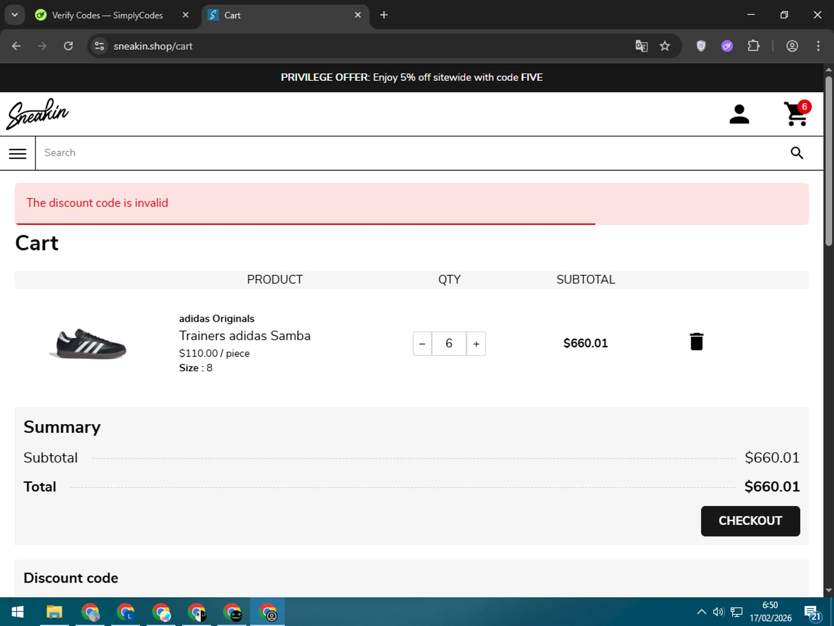Click the Summary heading

pyautogui.click(x=62, y=427)
